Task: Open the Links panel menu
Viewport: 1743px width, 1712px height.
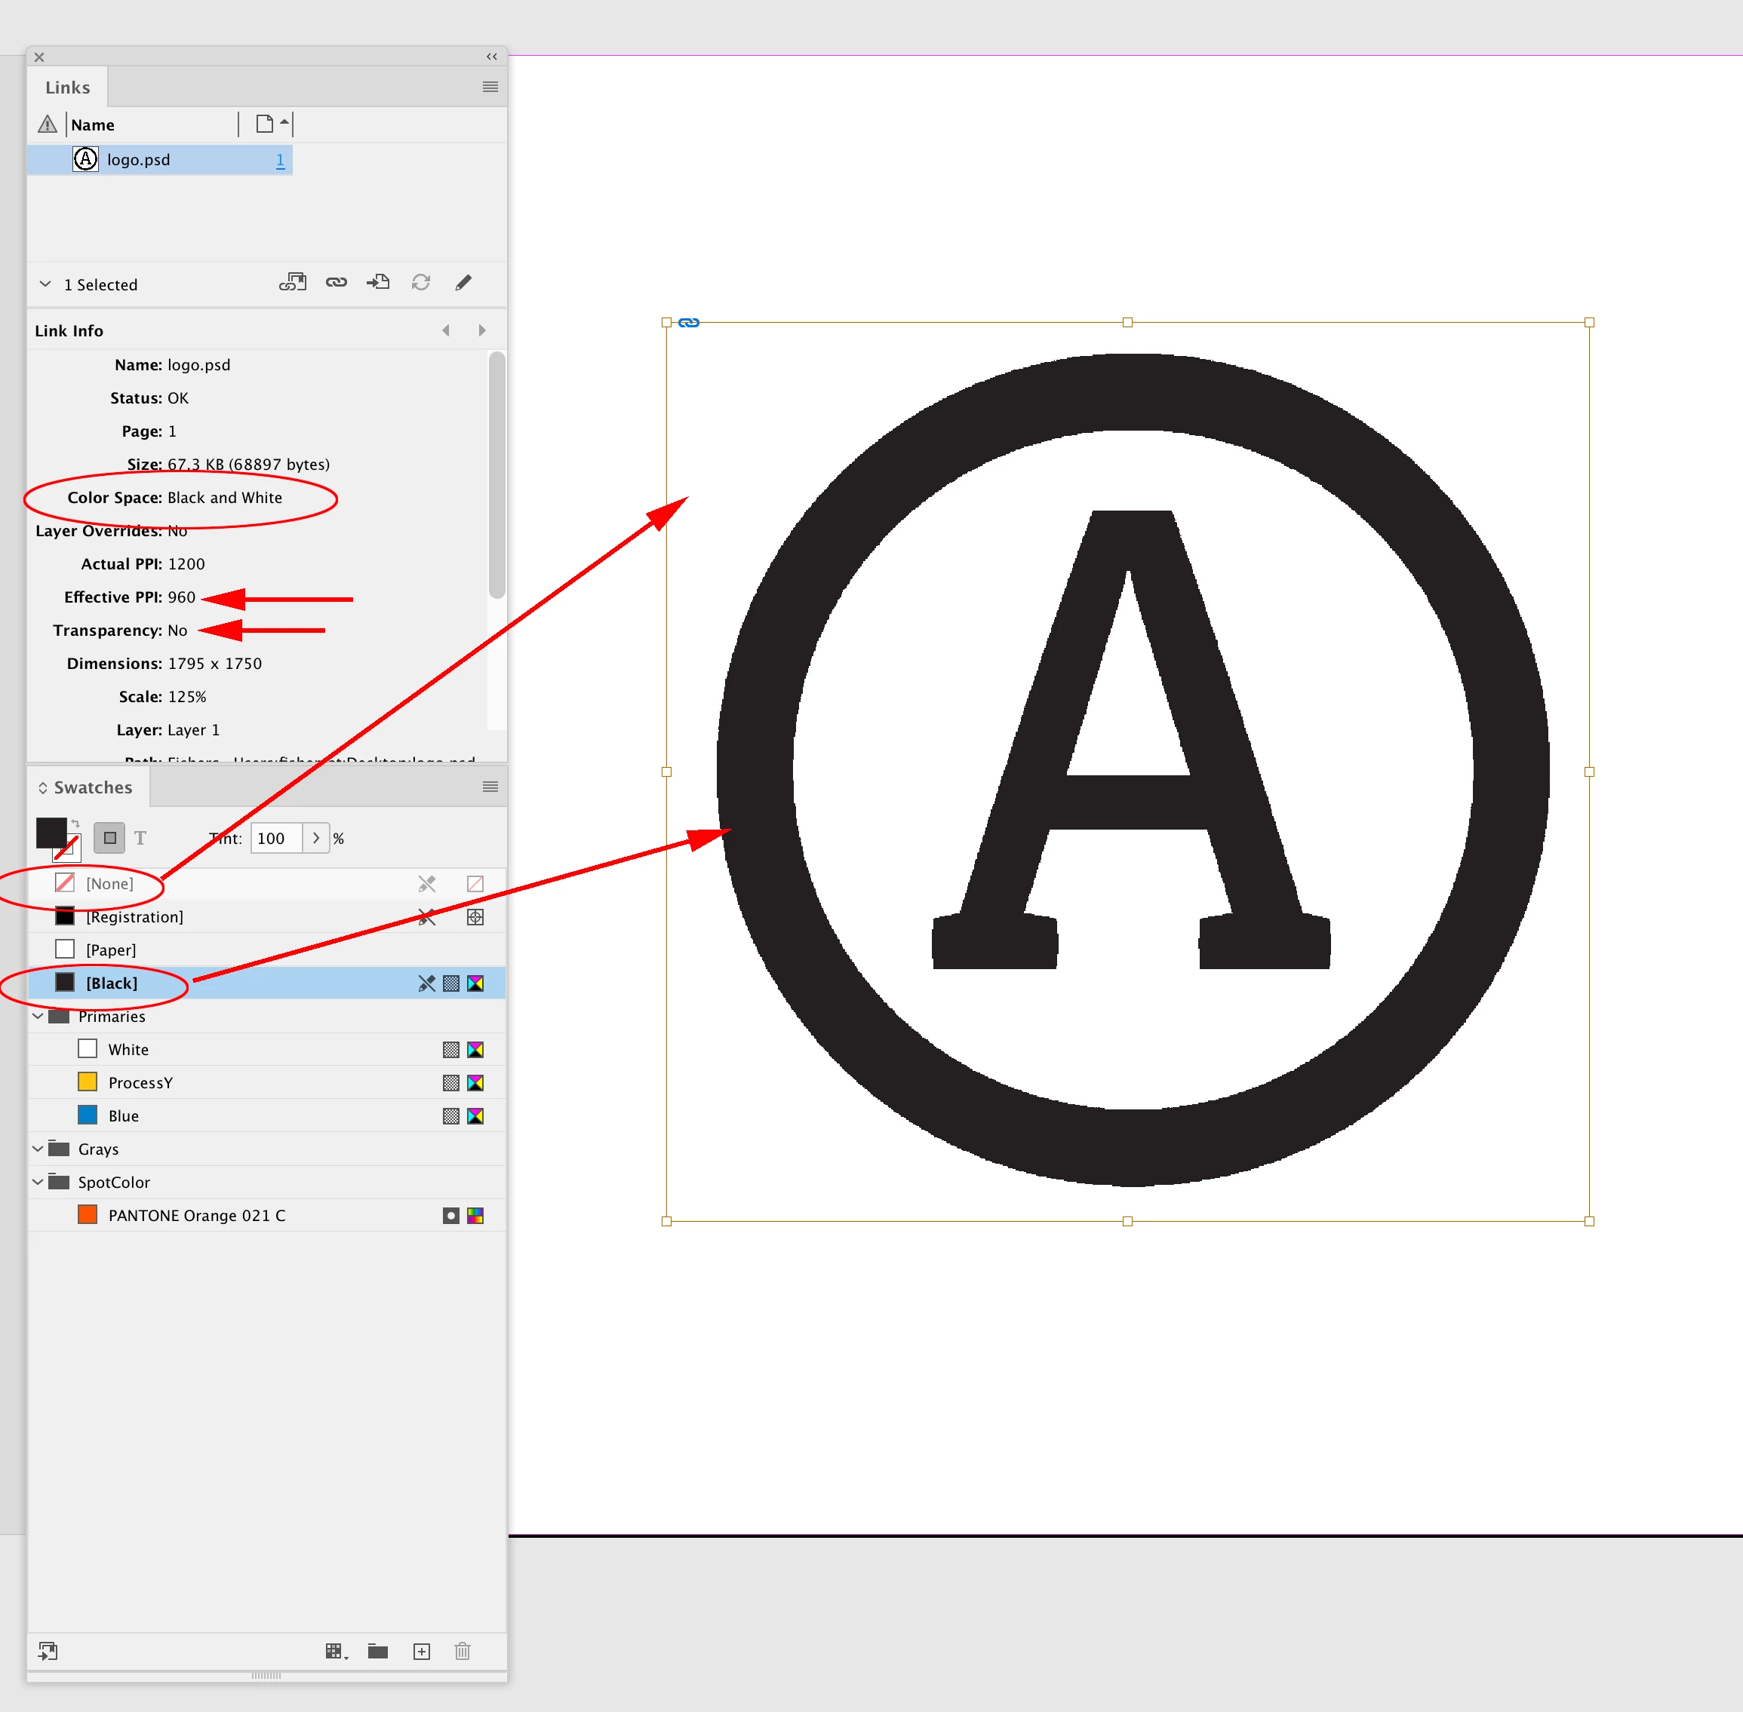Action: [x=490, y=87]
